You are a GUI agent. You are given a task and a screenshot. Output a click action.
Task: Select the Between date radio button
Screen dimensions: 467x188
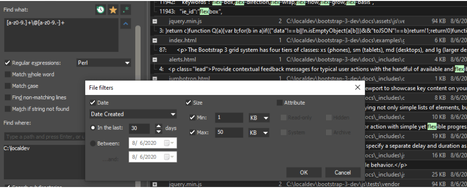click(x=93, y=143)
